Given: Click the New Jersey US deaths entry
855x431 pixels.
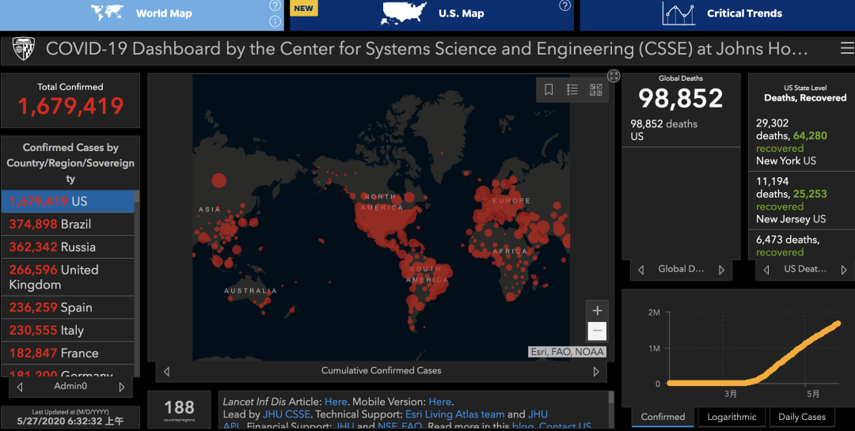Looking at the screenshot, I should [x=801, y=200].
